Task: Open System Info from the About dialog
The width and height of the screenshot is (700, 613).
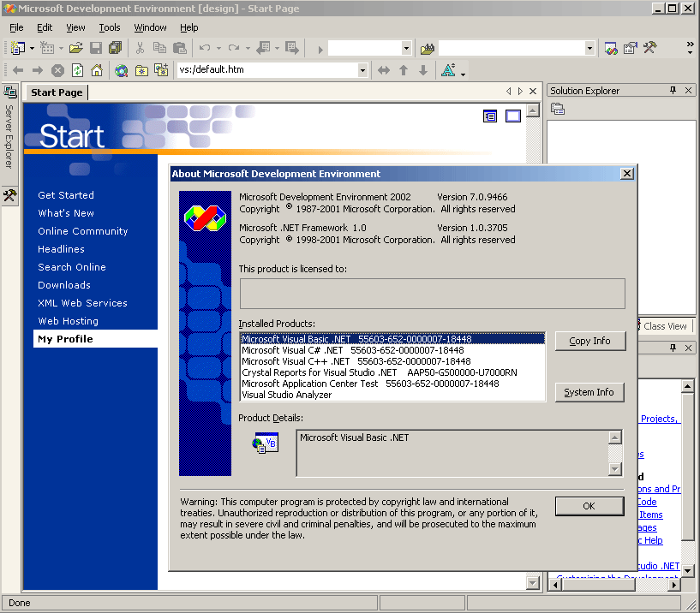Action: [589, 392]
